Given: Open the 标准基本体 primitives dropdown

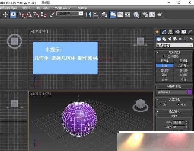Looking at the screenshot, I should pyautogui.click(x=174, y=45).
